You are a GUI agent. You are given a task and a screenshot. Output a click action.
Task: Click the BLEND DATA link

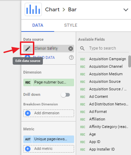44,57
